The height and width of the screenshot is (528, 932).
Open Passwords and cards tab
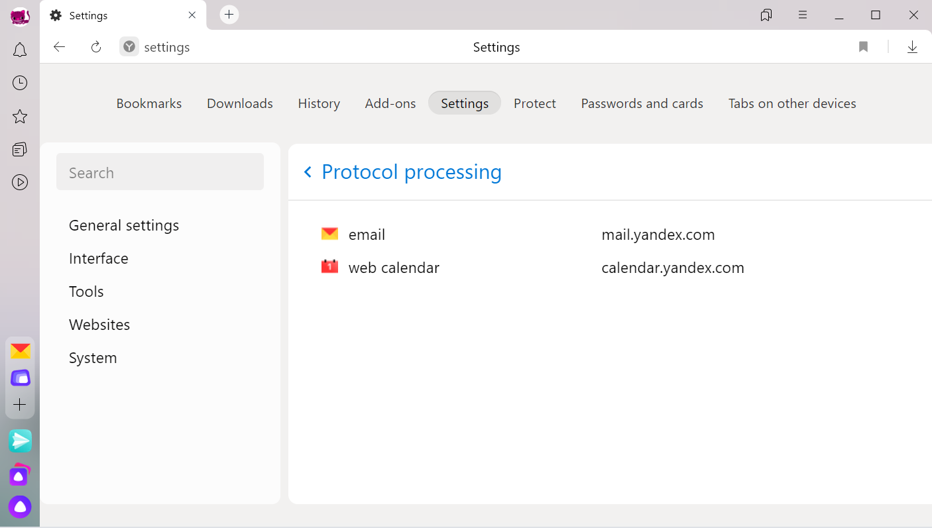click(x=642, y=103)
